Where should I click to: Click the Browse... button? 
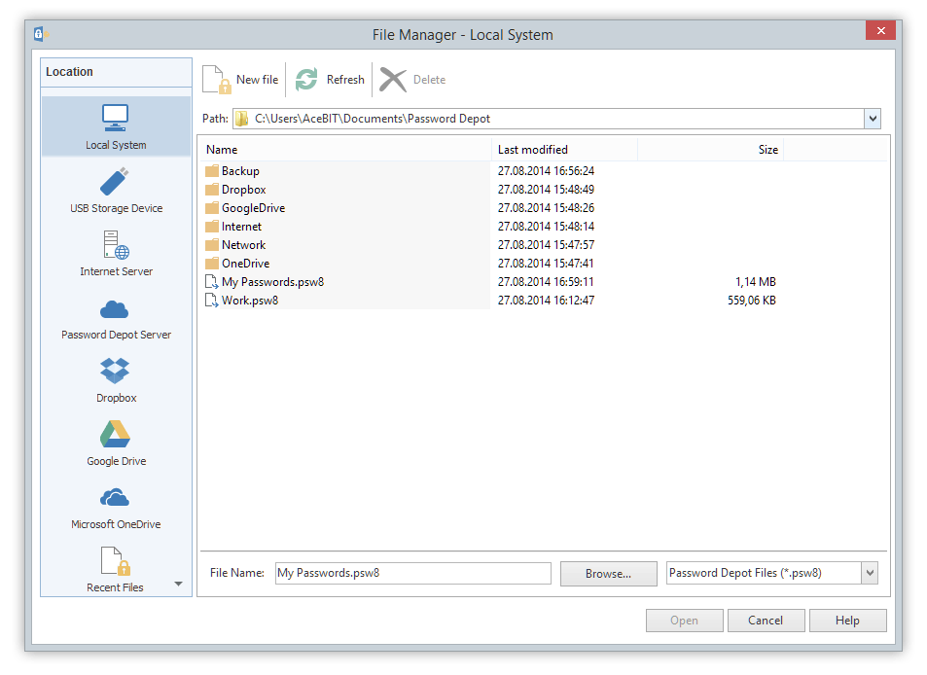tap(608, 573)
